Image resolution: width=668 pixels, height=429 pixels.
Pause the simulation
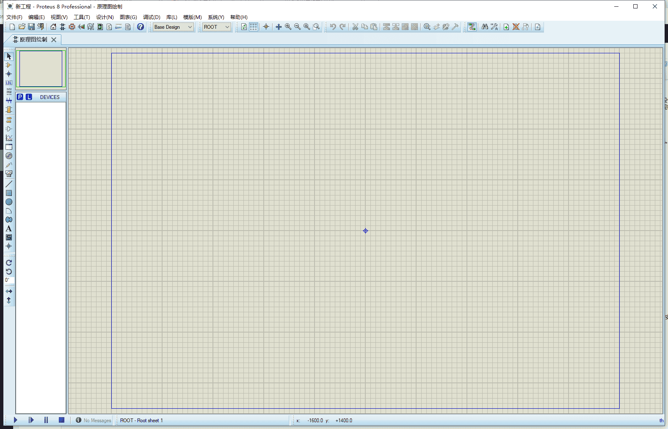tap(46, 420)
